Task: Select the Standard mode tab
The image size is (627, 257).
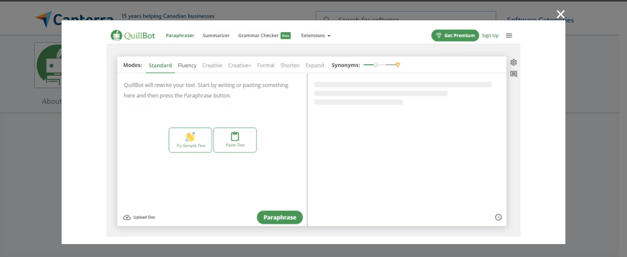Action: click(160, 65)
